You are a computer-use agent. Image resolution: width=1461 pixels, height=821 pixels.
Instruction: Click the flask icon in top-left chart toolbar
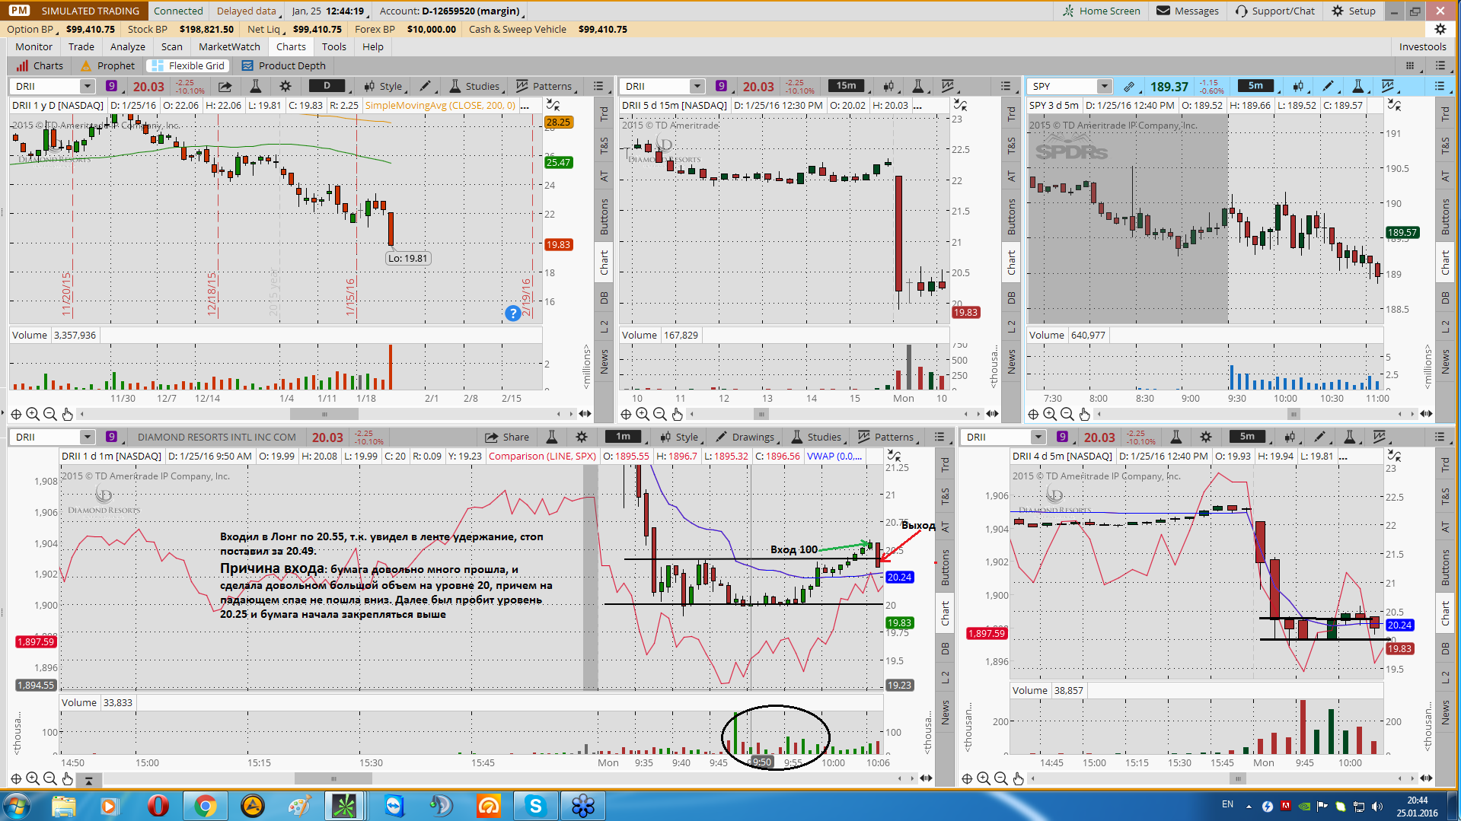point(256,86)
